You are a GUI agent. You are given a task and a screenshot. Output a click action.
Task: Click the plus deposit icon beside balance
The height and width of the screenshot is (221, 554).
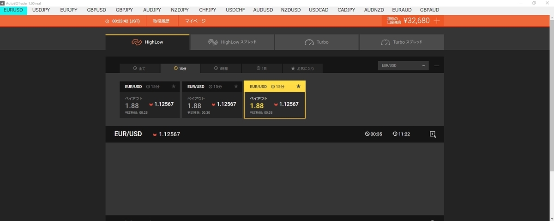coord(436,21)
